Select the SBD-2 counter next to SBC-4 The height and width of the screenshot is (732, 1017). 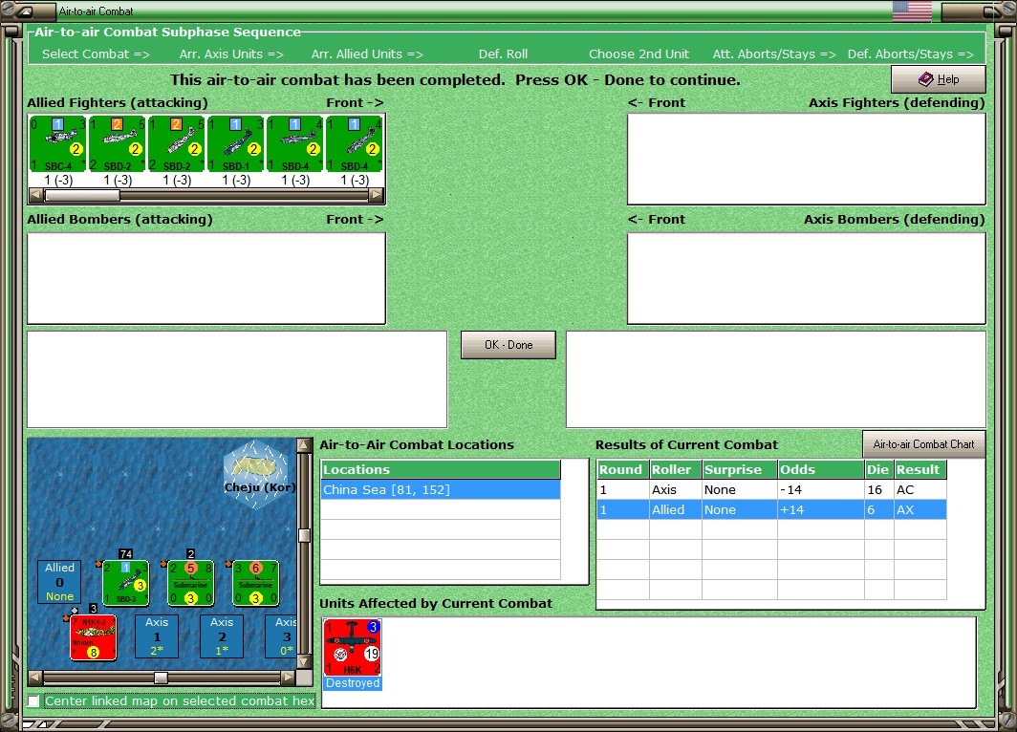(117, 144)
